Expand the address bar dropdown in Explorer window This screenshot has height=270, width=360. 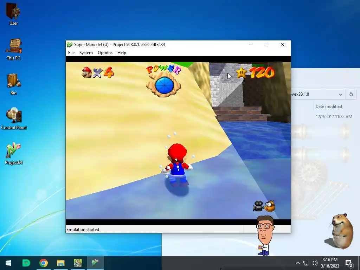(x=340, y=94)
